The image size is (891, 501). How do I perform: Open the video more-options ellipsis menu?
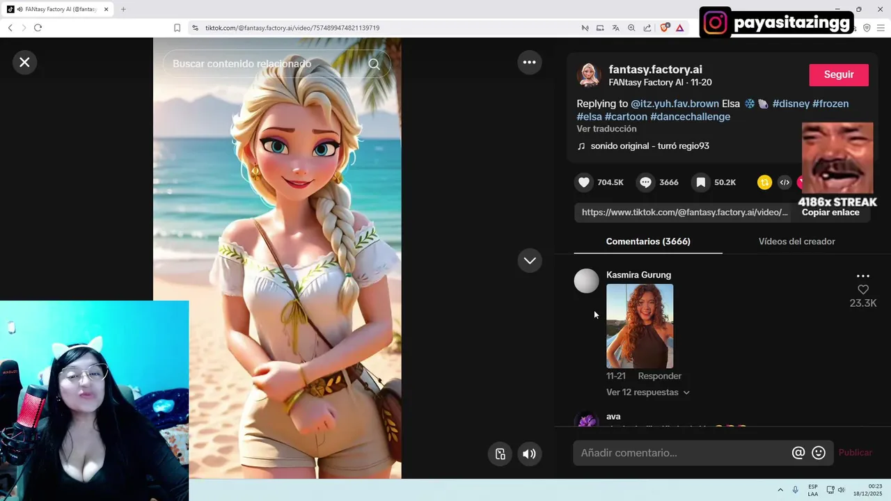click(530, 63)
